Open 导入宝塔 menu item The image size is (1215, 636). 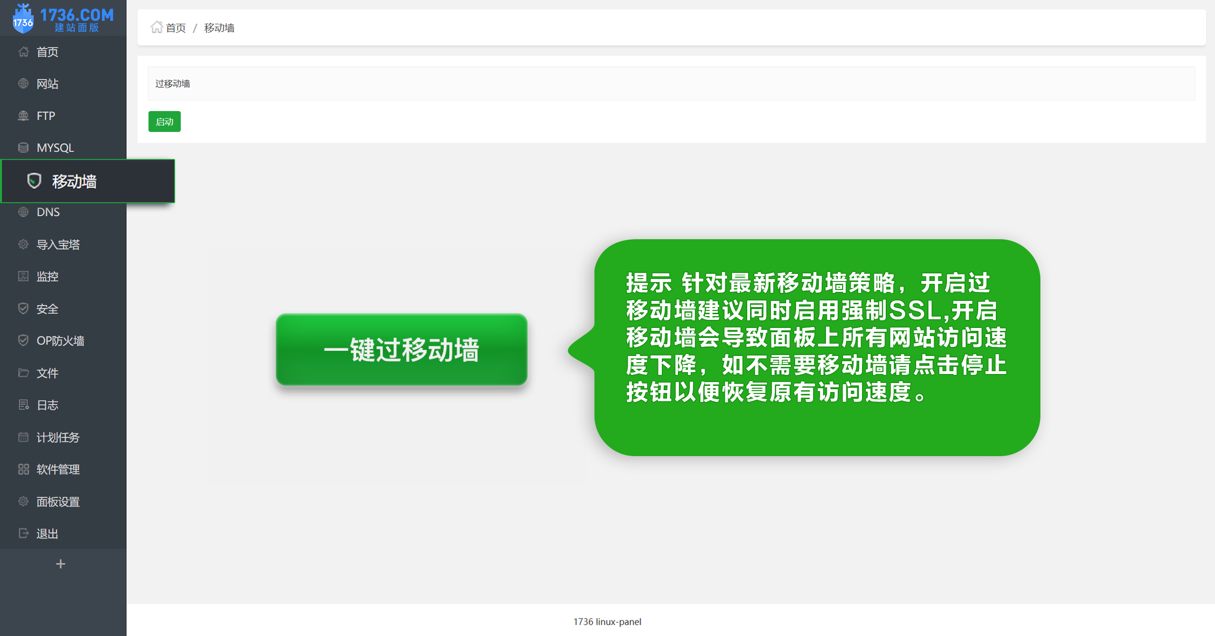point(63,244)
